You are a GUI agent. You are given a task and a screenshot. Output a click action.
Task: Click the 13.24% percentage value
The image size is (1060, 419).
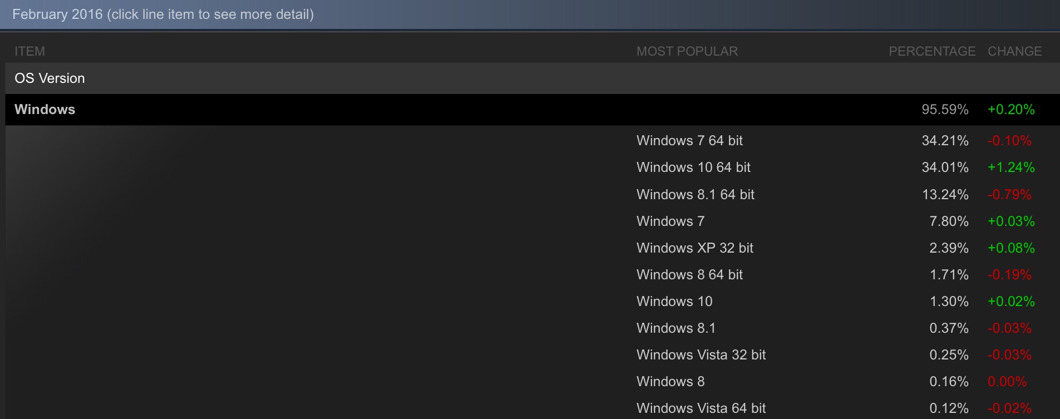[x=945, y=195]
